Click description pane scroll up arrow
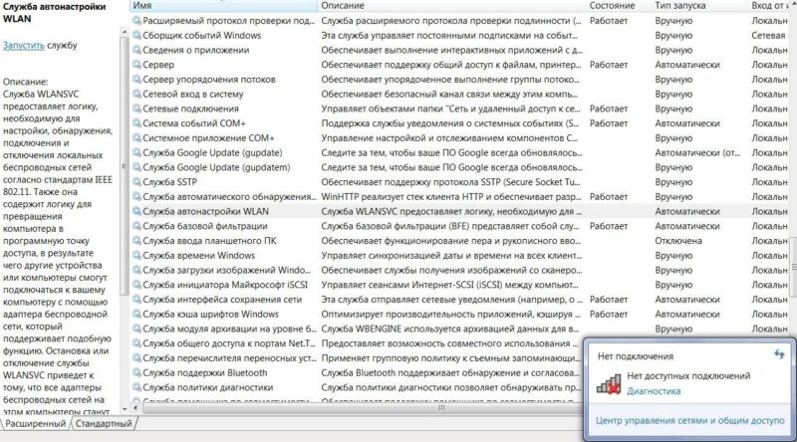This screenshot has width=797, height=442. pos(125,32)
